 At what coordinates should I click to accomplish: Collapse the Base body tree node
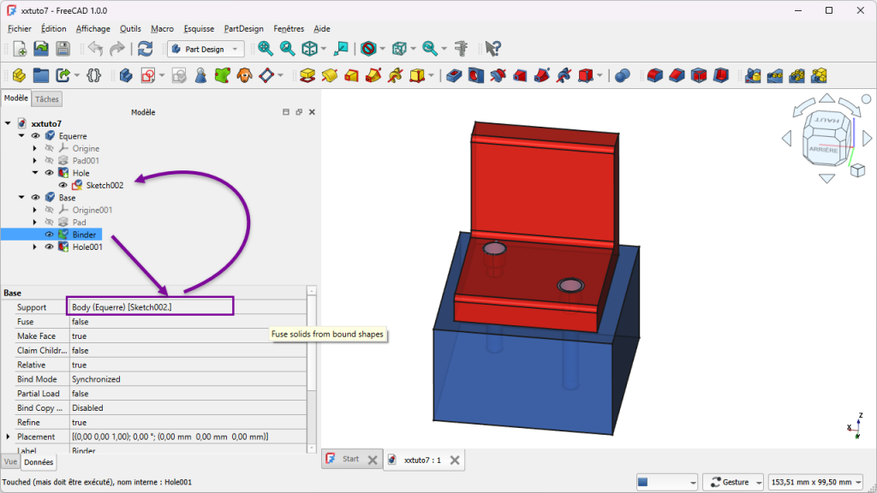22,198
